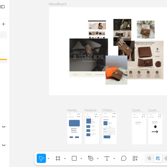Click the blue button in Checkout frame
Viewport: 167px width, 167px height.
[107, 137]
